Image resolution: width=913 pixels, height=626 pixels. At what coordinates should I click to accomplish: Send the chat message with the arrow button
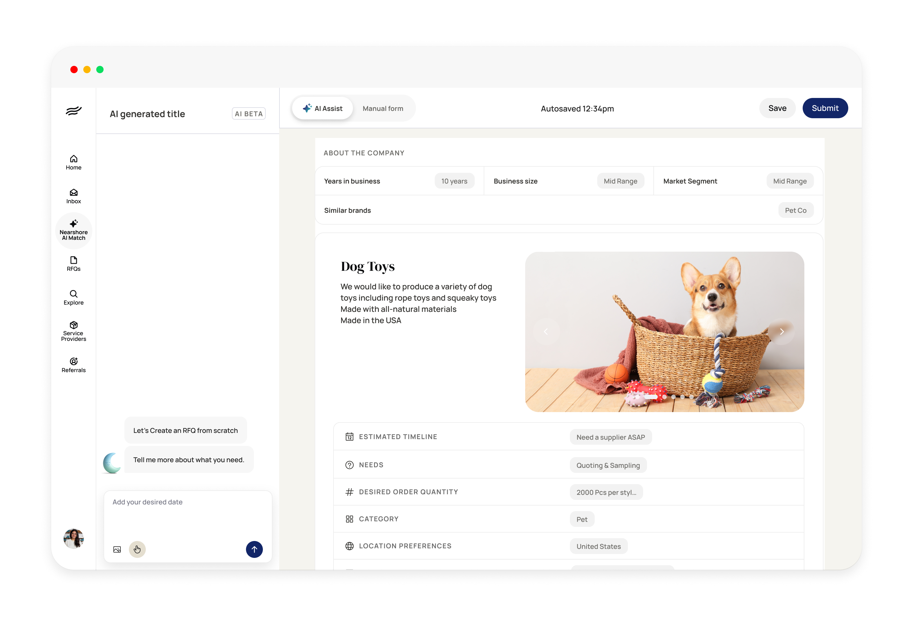click(x=255, y=549)
